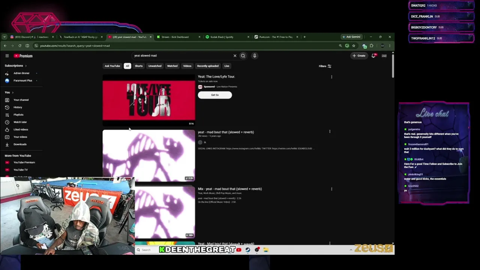Expand the Subscriptions section
The height and width of the screenshot is (270, 480).
[x=16, y=66]
